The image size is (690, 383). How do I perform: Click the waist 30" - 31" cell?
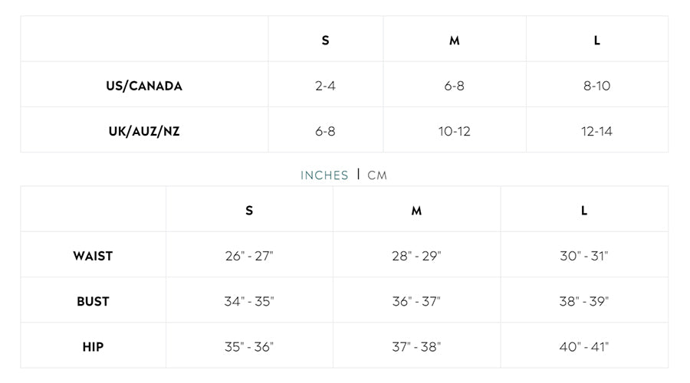[x=584, y=256]
